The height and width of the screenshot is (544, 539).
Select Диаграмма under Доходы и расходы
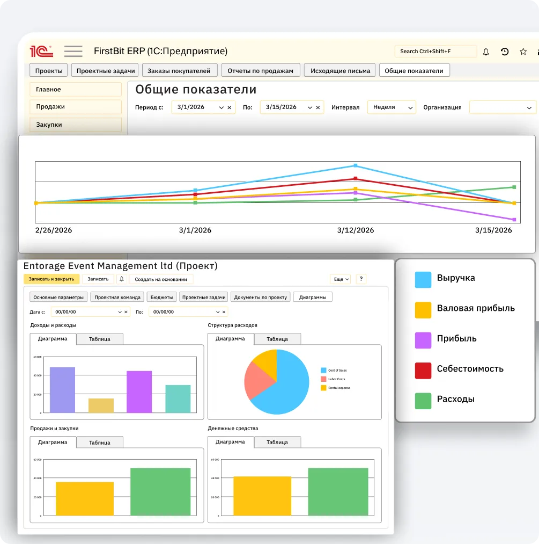click(x=53, y=339)
